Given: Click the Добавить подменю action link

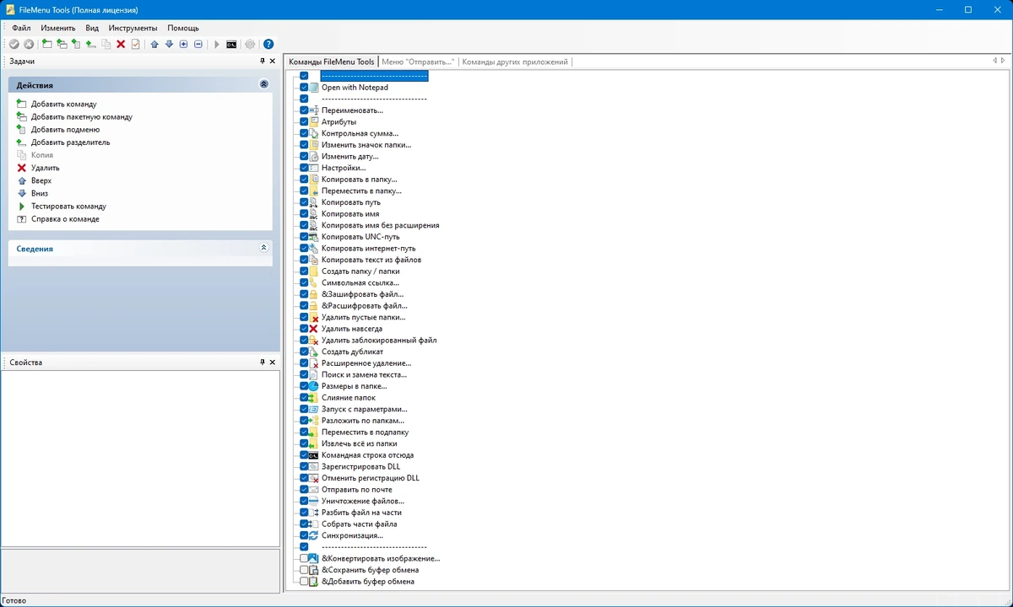Looking at the screenshot, I should point(66,130).
